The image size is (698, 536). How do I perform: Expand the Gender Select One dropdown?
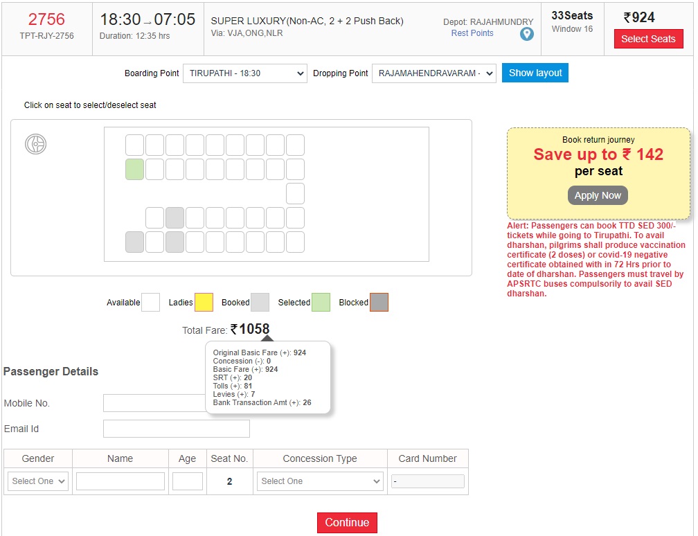point(38,481)
